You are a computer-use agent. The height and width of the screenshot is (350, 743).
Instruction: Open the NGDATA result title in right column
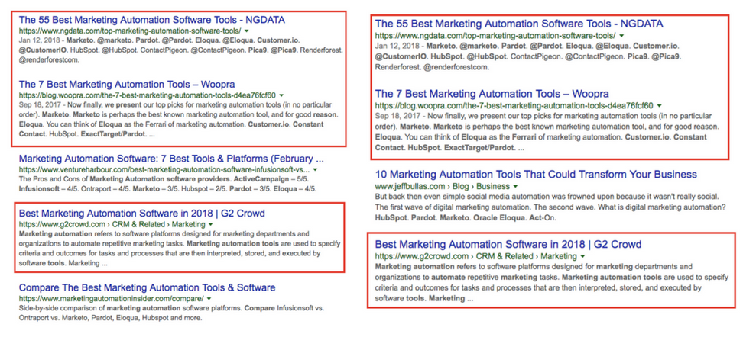[x=518, y=24]
